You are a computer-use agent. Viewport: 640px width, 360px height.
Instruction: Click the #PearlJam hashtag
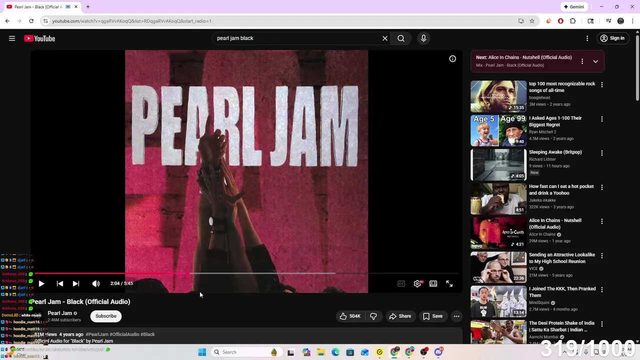tap(97, 334)
